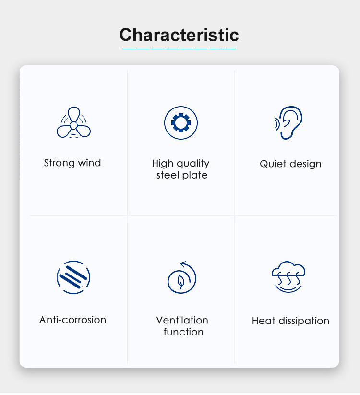Click the leaf inside the ventilation icon

coord(181,281)
